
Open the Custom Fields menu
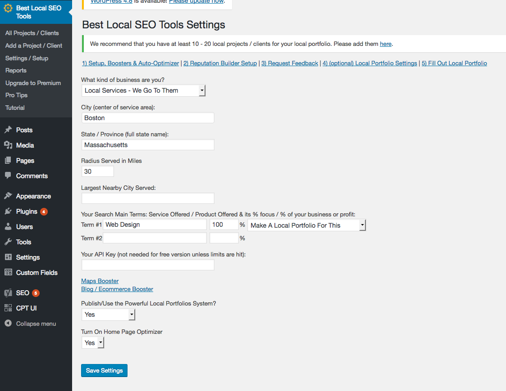[x=37, y=273]
